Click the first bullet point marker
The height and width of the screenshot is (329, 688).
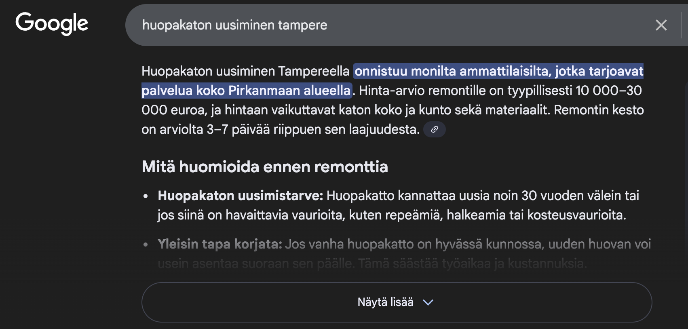(x=146, y=196)
